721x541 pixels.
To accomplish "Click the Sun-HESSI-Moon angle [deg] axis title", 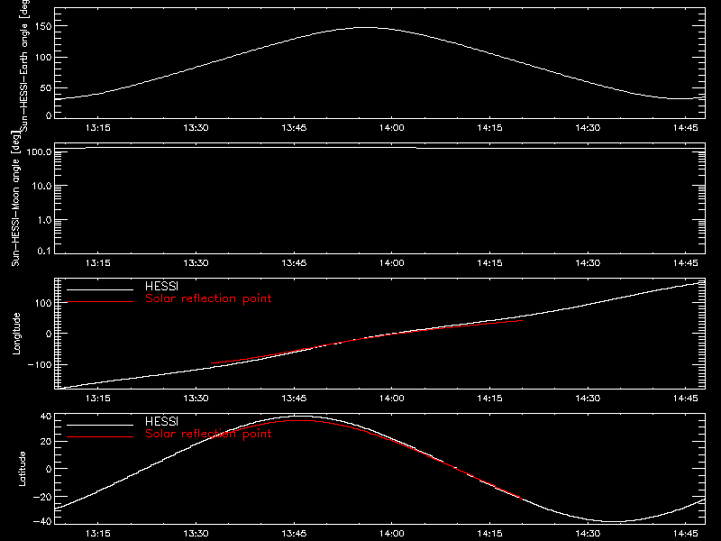I will point(15,198).
